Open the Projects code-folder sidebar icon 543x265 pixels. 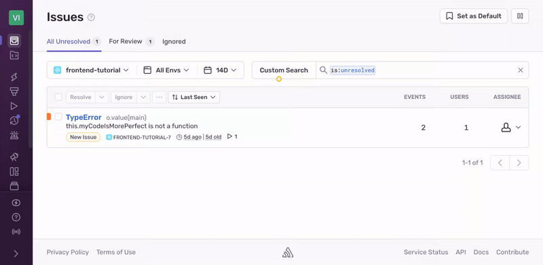pyautogui.click(x=14, y=55)
